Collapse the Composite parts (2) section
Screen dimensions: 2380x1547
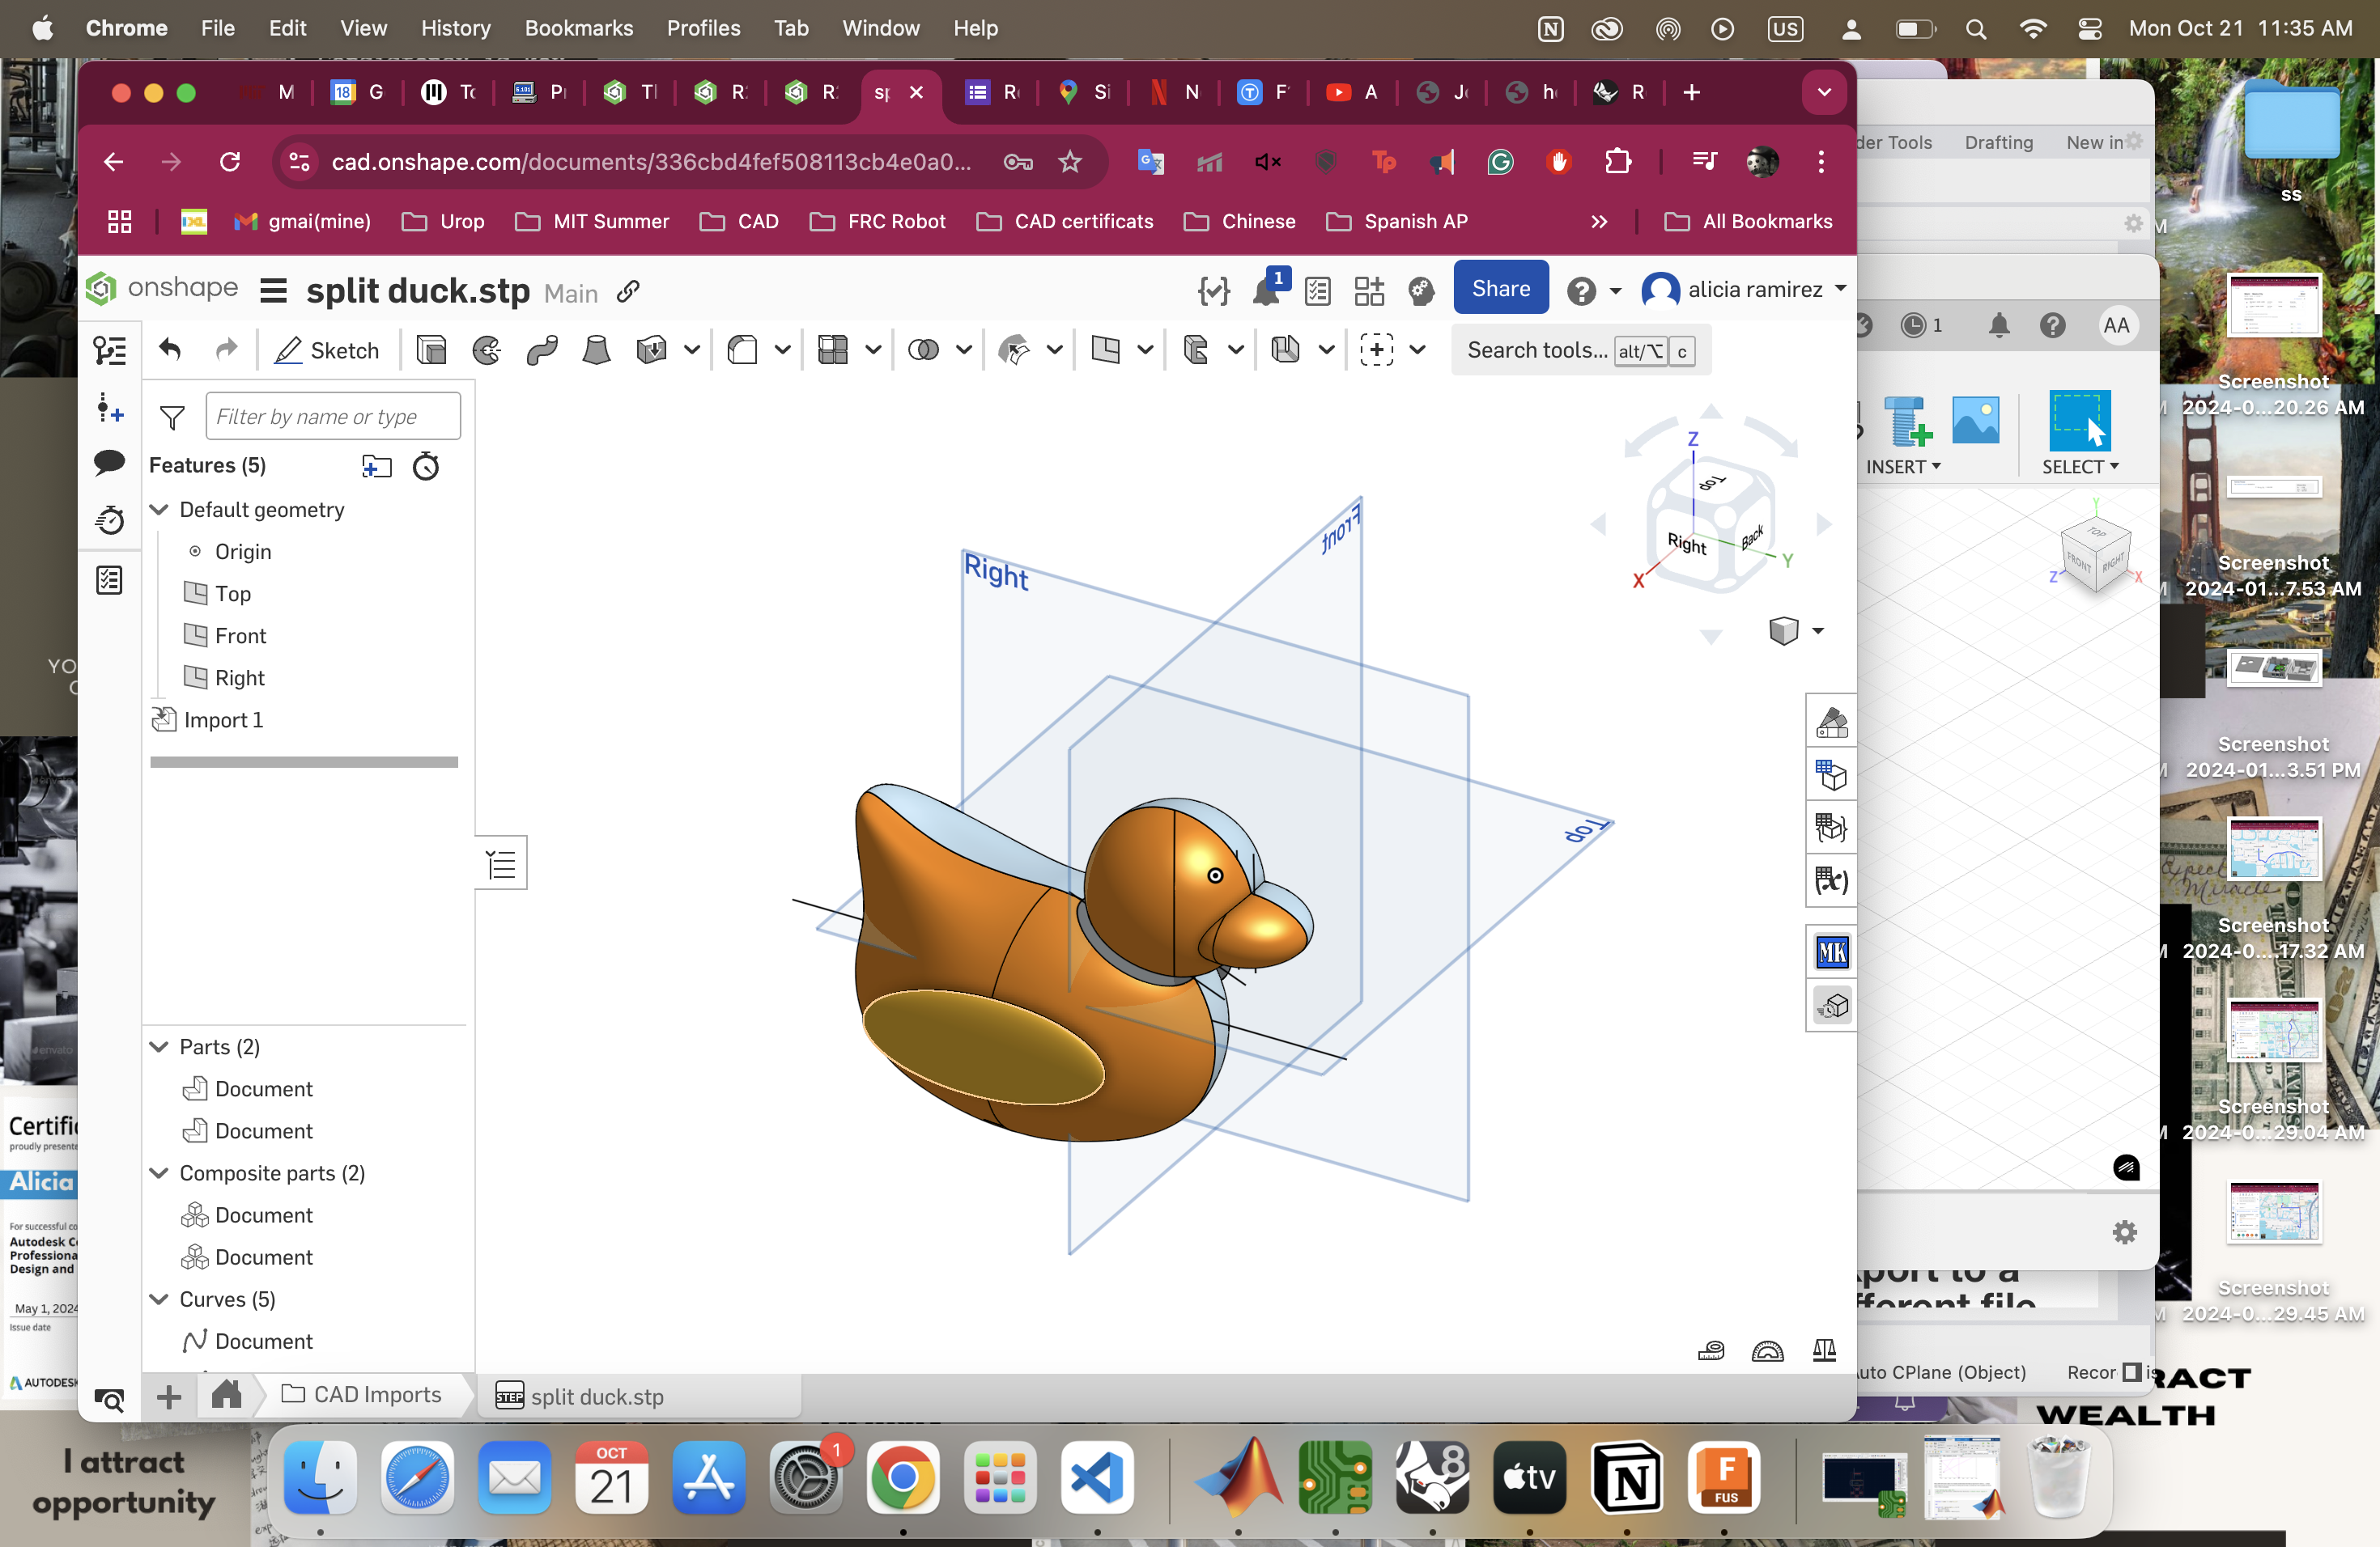click(159, 1172)
